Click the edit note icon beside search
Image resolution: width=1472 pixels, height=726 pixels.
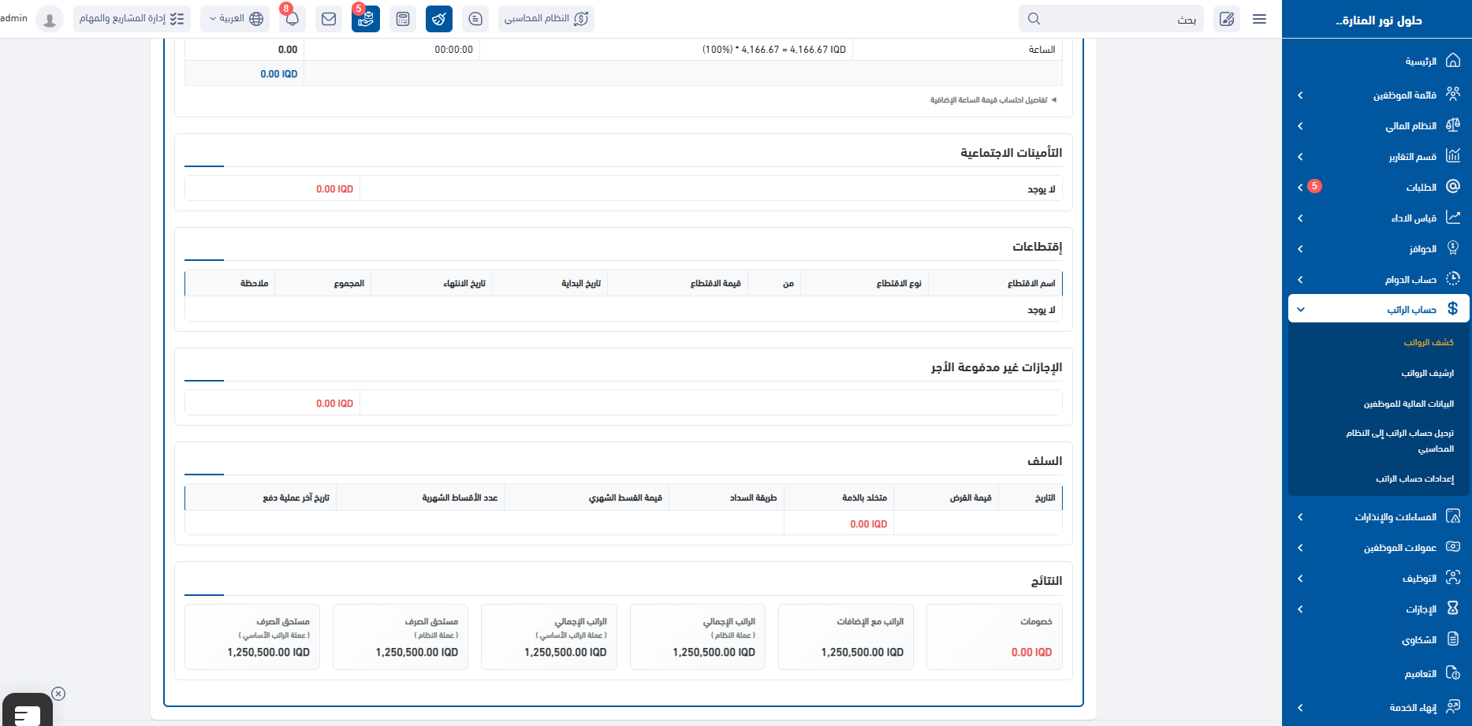point(1227,19)
